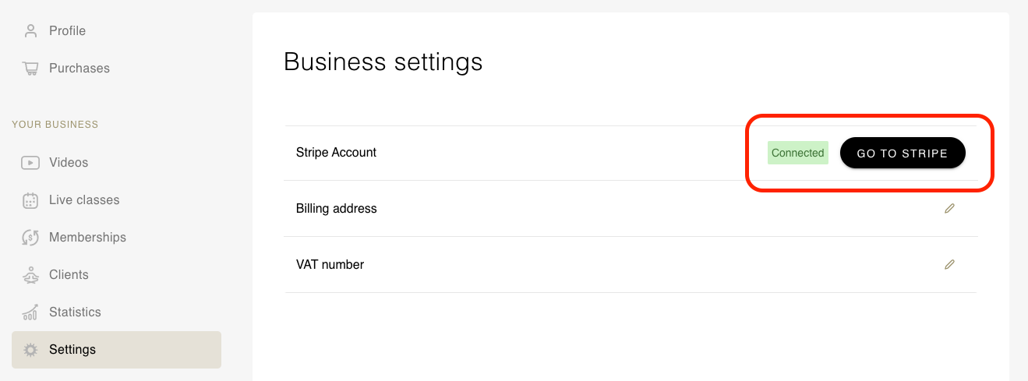The image size is (1028, 381).
Task: Open the Profile menu item
Action: click(67, 31)
